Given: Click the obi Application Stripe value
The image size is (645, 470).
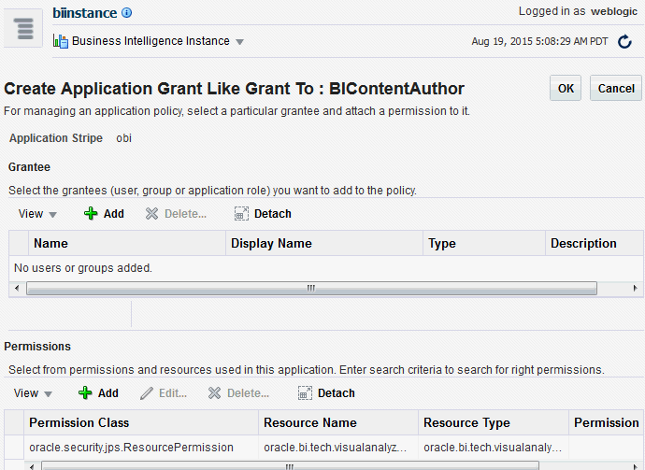Looking at the screenshot, I should click(x=123, y=138).
